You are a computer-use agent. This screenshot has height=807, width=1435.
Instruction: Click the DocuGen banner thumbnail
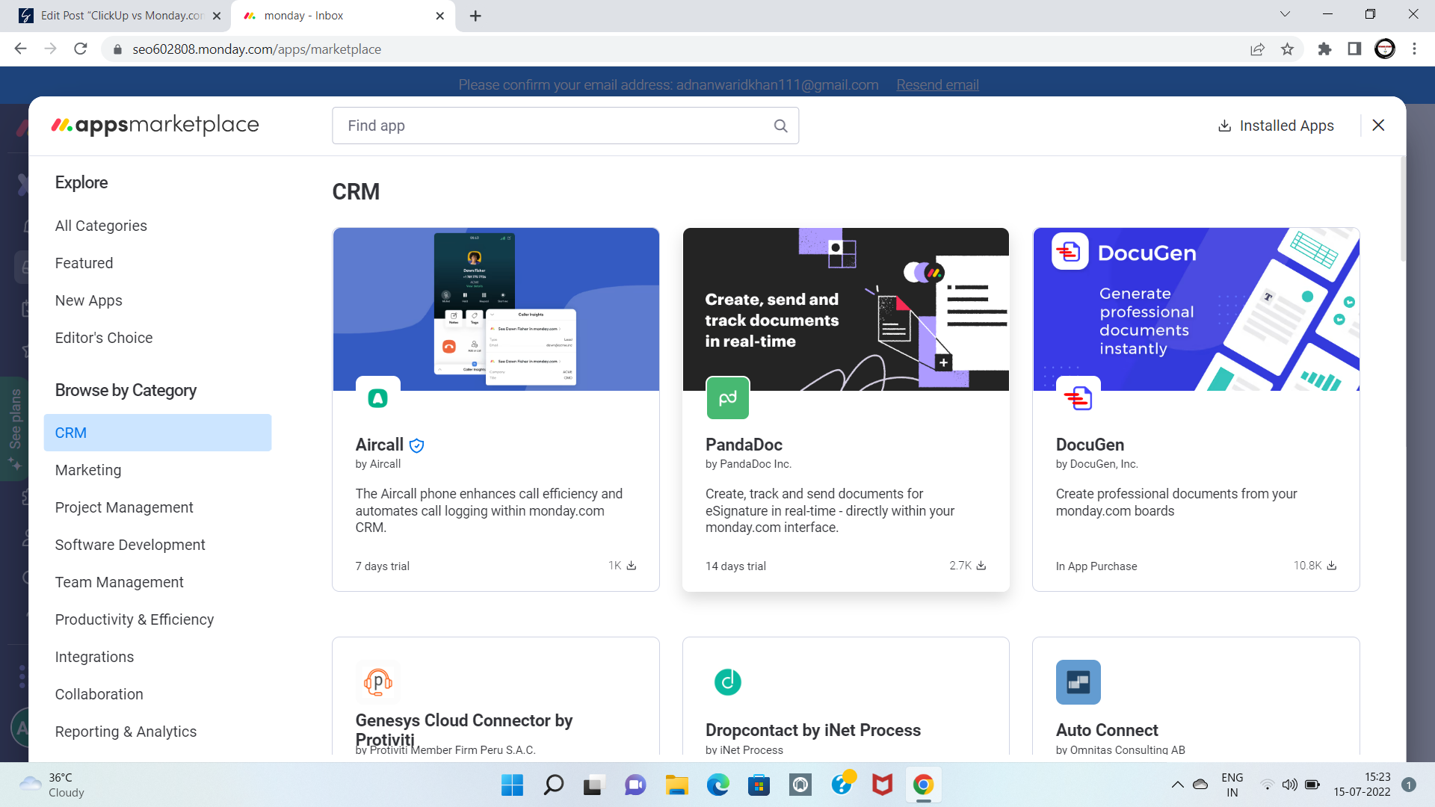point(1196,309)
